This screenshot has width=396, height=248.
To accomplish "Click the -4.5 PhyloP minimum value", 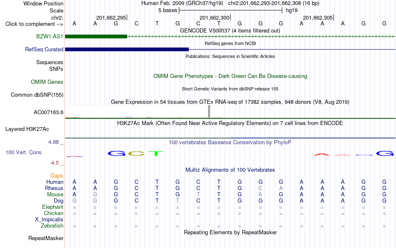I will tap(54, 163).
